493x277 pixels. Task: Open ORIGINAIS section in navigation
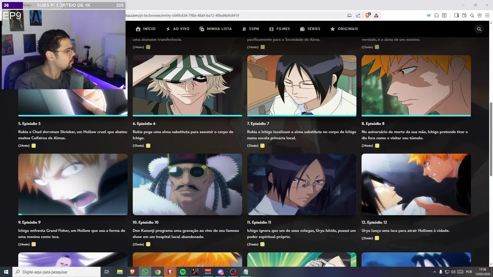[344, 29]
